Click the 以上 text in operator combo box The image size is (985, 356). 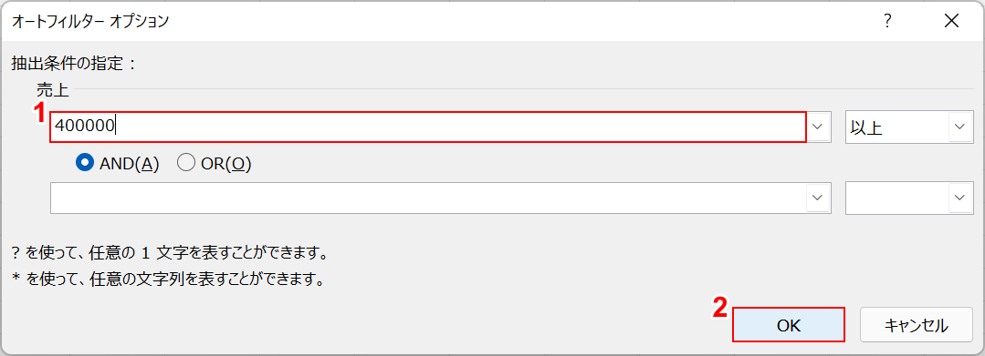pos(865,127)
